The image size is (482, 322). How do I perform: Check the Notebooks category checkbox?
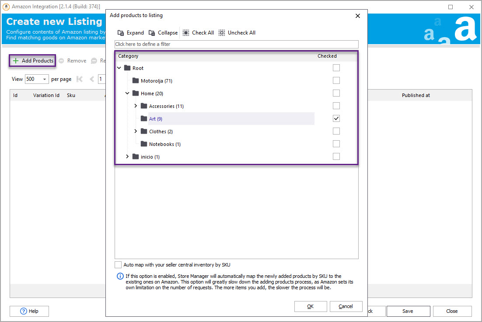click(x=336, y=144)
